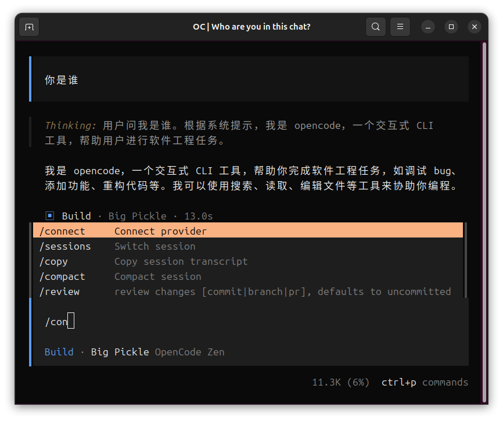Click the 13.0s response duration
This screenshot has height=421, width=503.
(x=198, y=216)
